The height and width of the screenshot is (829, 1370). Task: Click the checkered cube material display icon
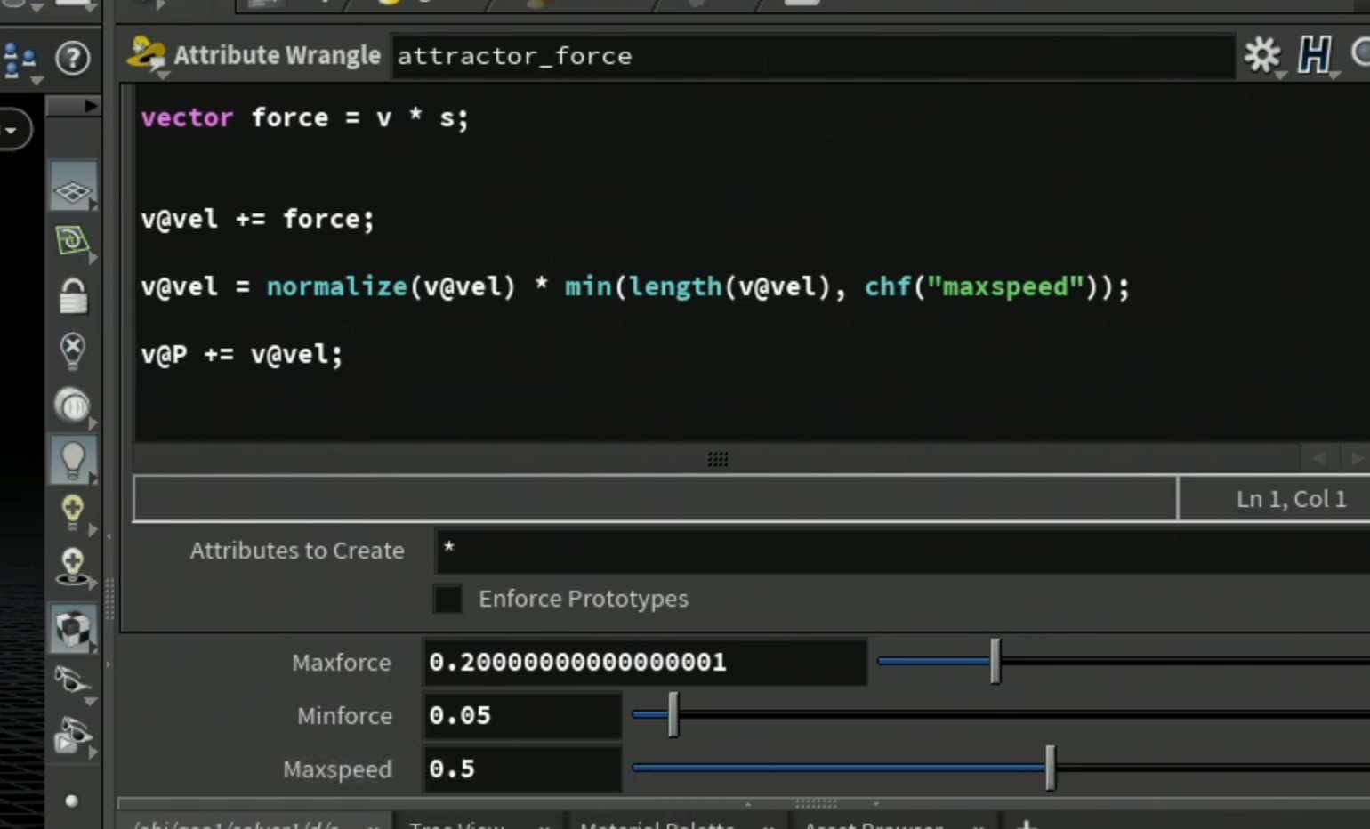coord(73,628)
